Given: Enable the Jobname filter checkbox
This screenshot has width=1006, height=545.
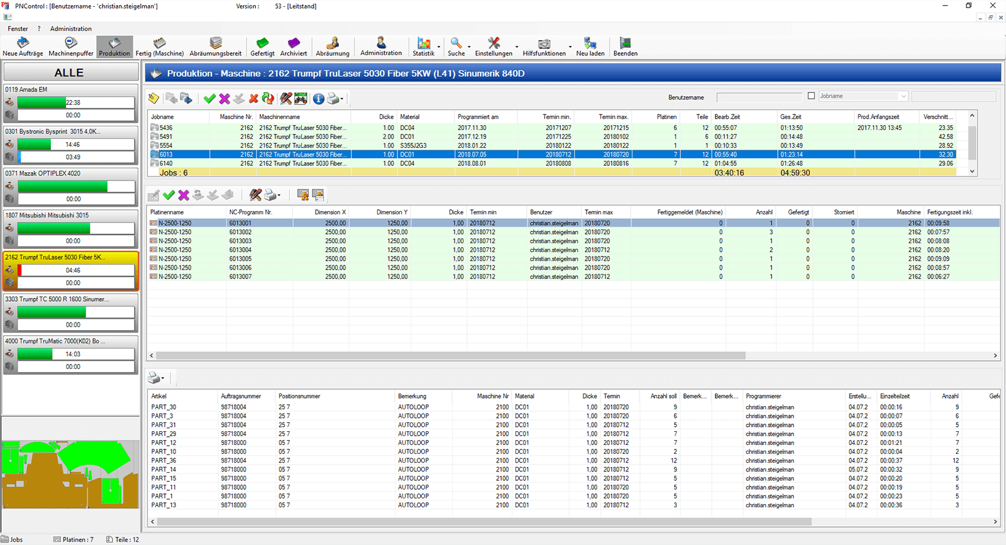Looking at the screenshot, I should click(x=811, y=96).
